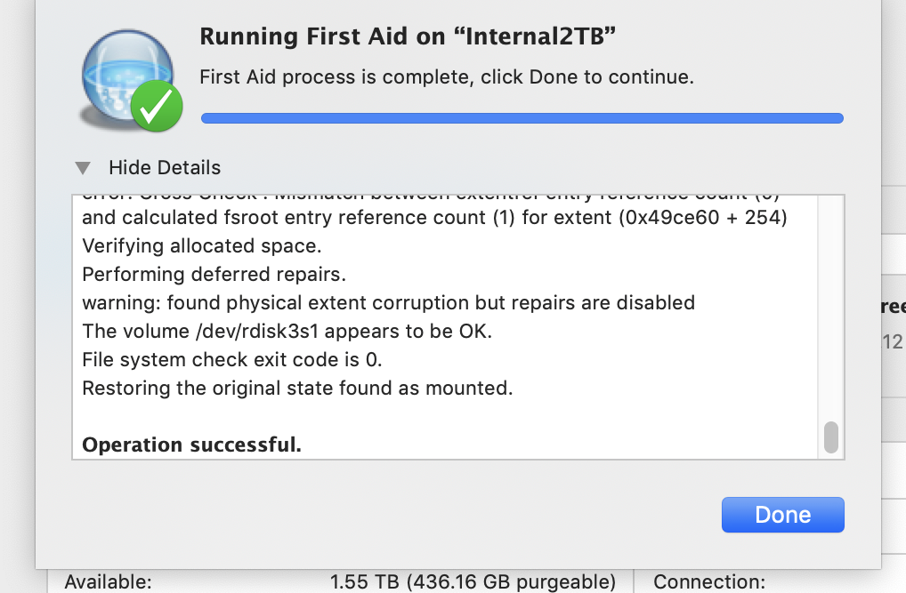Click the details log scrollbar thumb

831,437
